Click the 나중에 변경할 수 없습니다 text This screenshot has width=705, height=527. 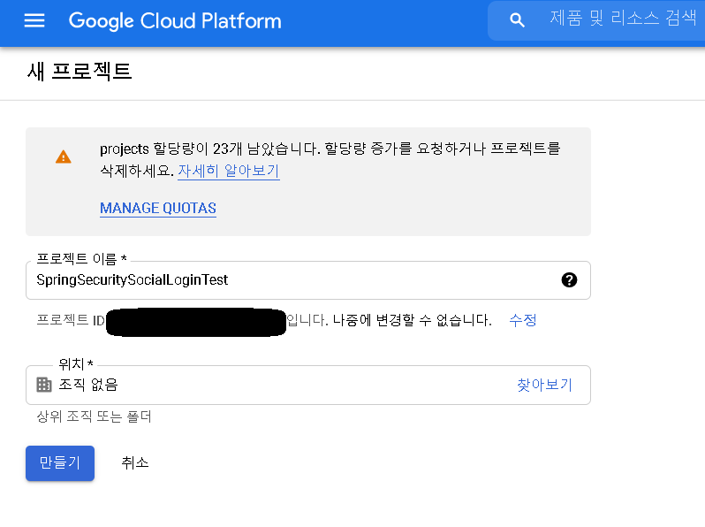click(413, 320)
